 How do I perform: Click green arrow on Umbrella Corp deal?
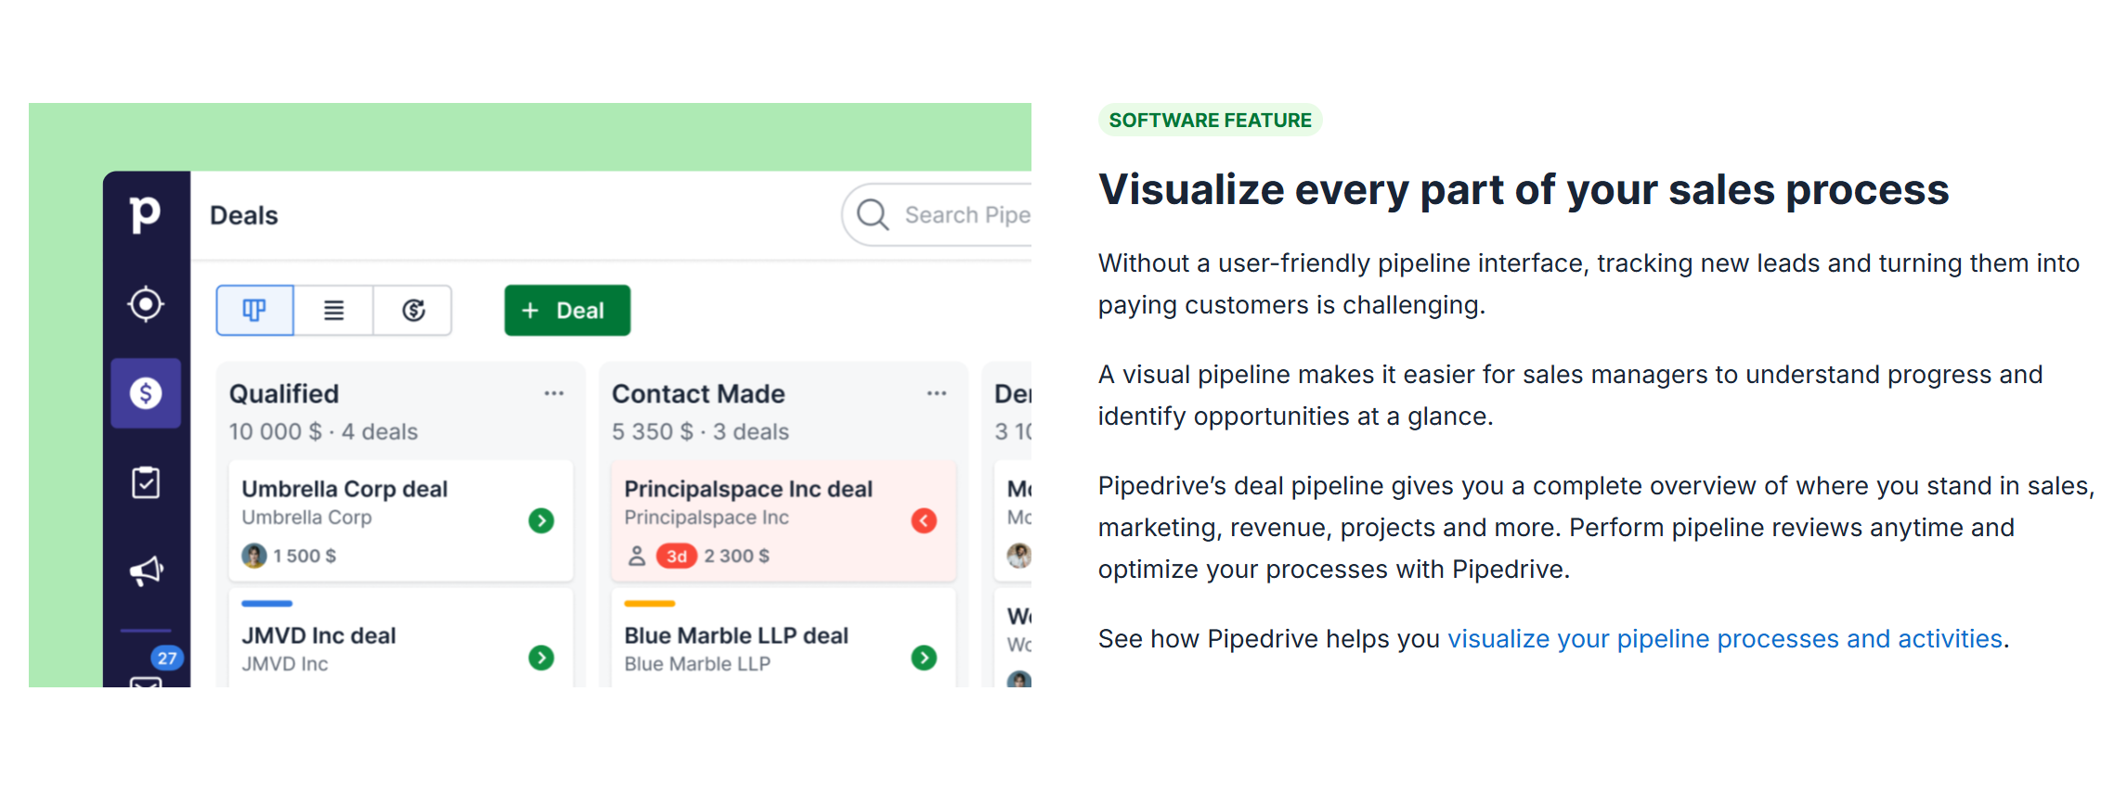click(x=541, y=520)
